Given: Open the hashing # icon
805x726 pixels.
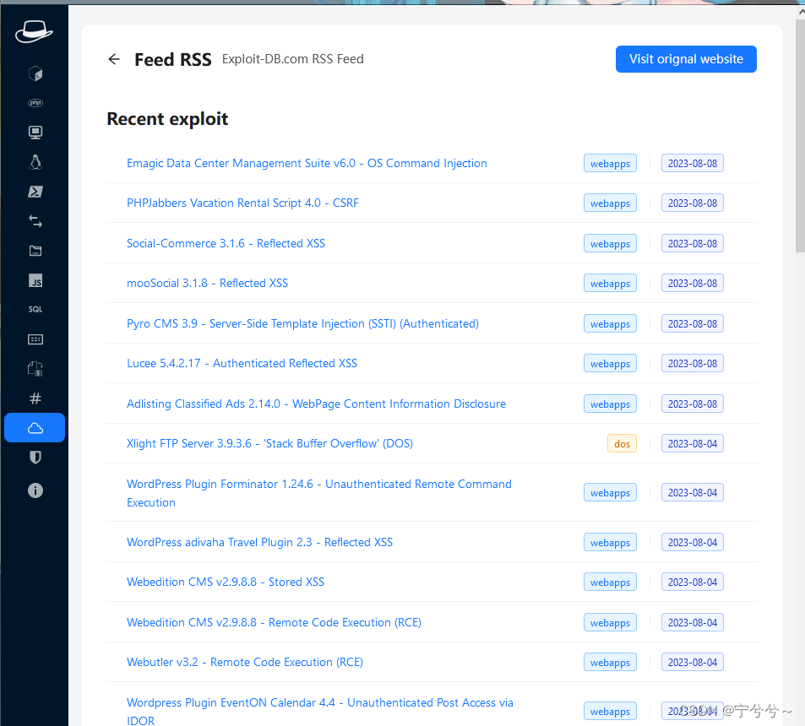Looking at the screenshot, I should point(35,398).
